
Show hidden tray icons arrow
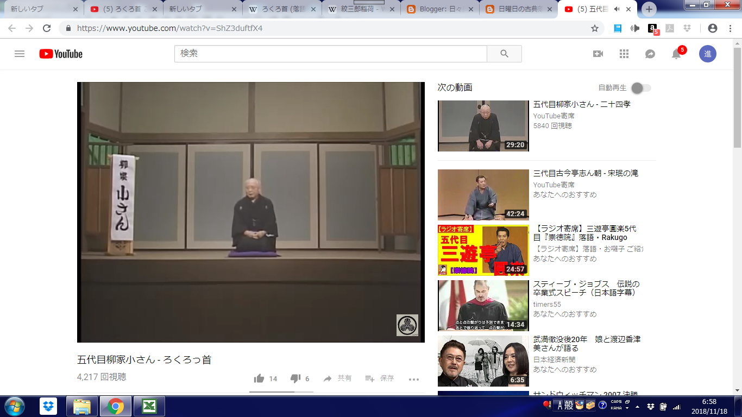637,406
